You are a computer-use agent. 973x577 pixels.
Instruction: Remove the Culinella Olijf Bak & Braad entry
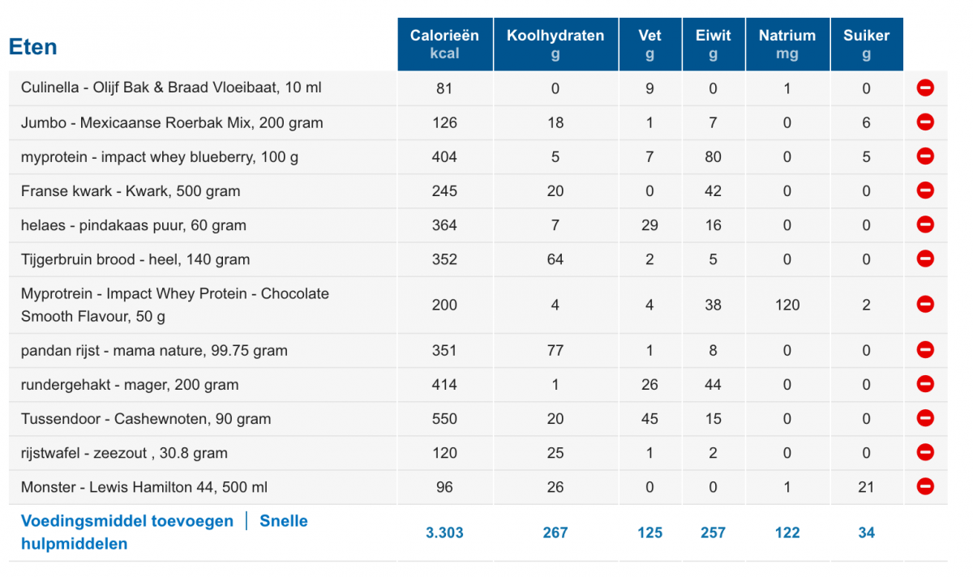pyautogui.click(x=925, y=88)
